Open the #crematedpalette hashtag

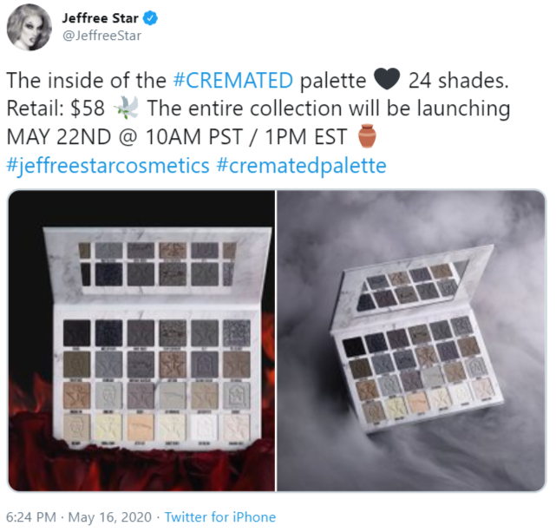[301, 166]
